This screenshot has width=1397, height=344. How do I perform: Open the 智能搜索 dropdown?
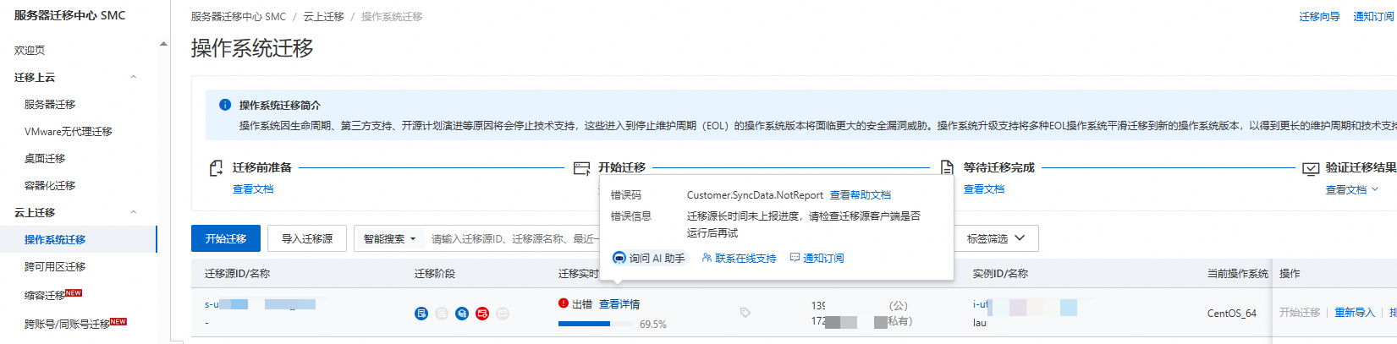389,239
